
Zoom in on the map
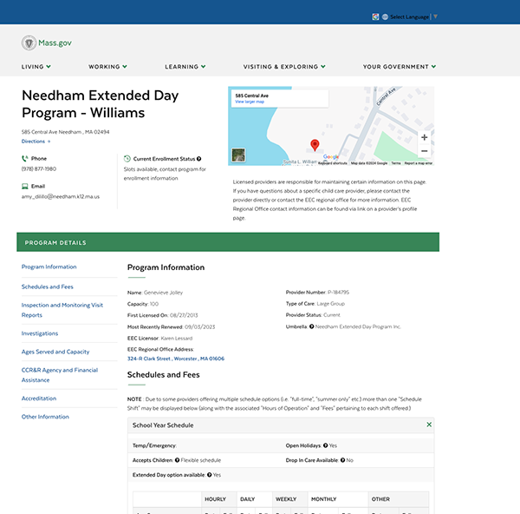coord(424,137)
